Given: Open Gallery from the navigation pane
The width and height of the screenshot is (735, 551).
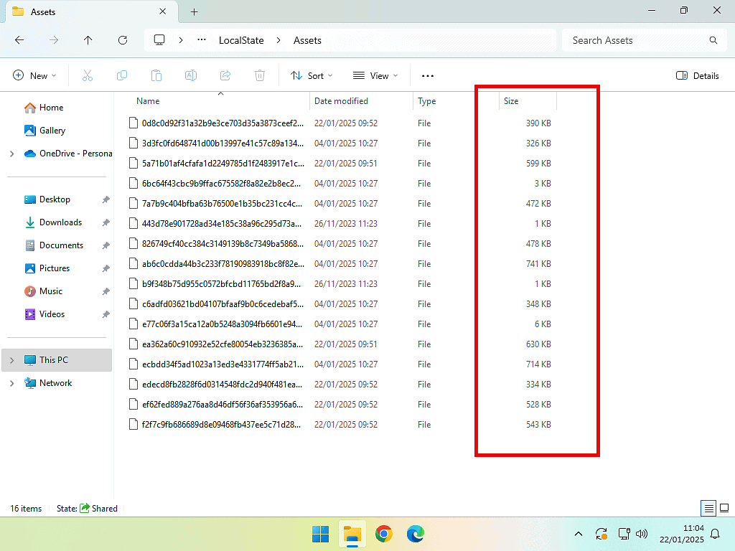Looking at the screenshot, I should point(51,130).
